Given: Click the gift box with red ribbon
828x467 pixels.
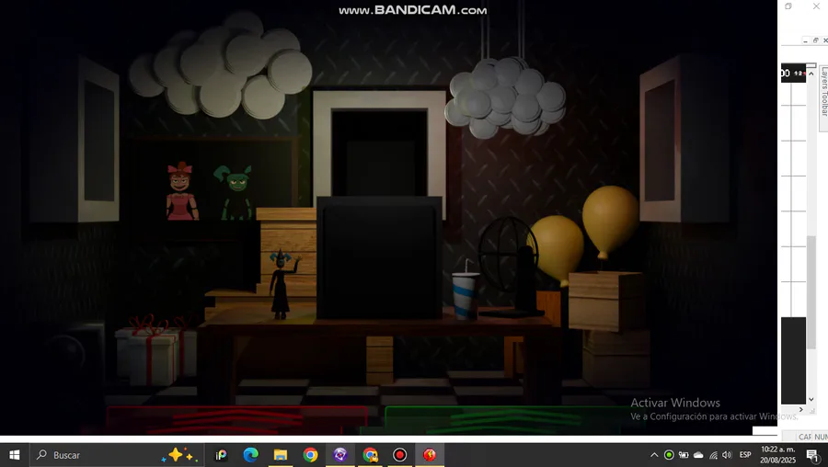Looking at the screenshot, I should pyautogui.click(x=155, y=351).
